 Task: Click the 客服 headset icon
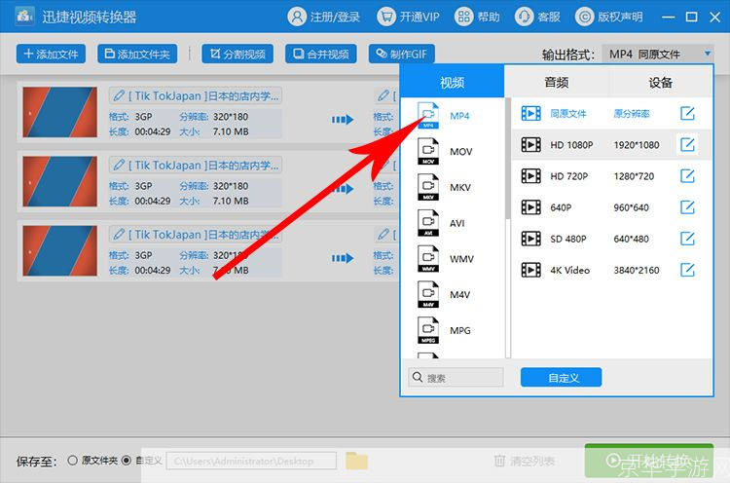point(526,18)
